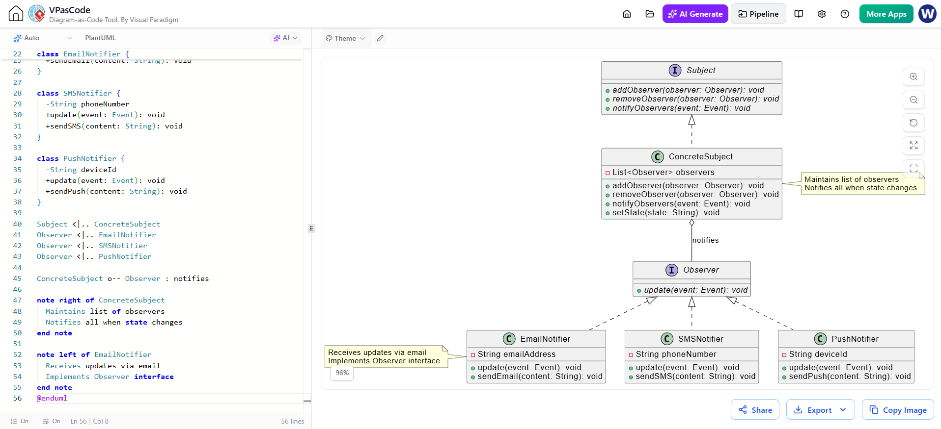
Task: Open Export options chevron
Action: pyautogui.click(x=843, y=410)
